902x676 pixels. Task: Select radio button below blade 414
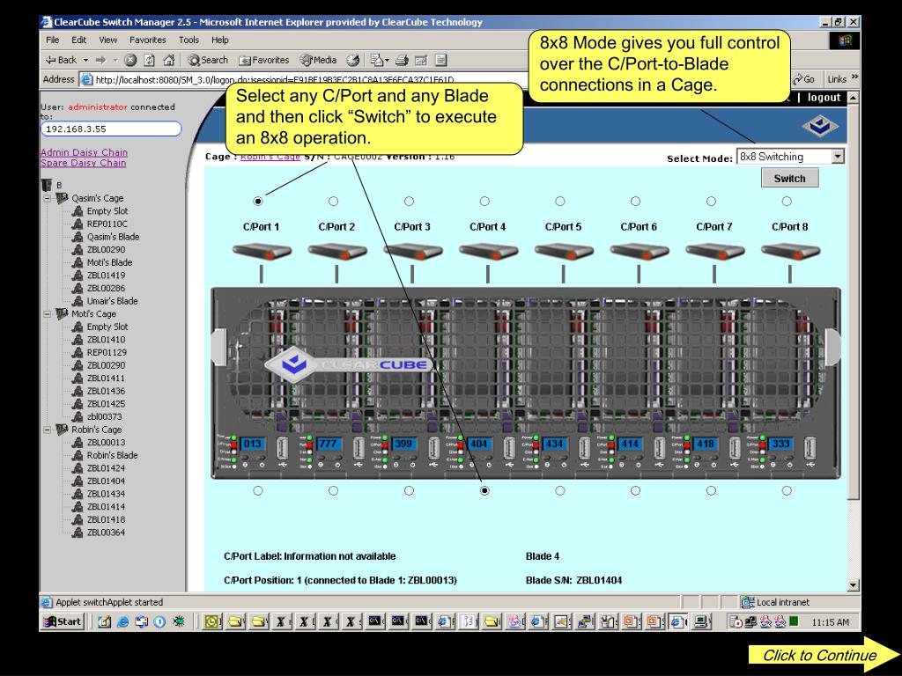point(635,491)
